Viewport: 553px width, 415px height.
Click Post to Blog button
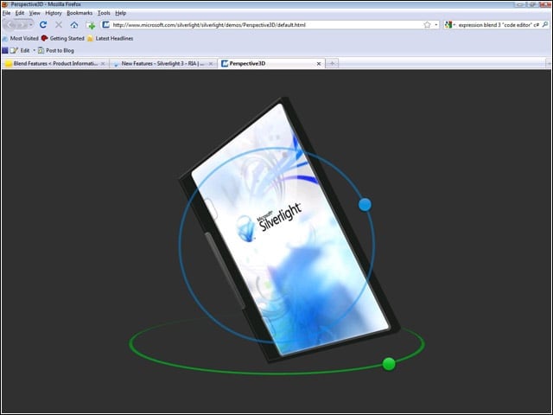(56, 50)
